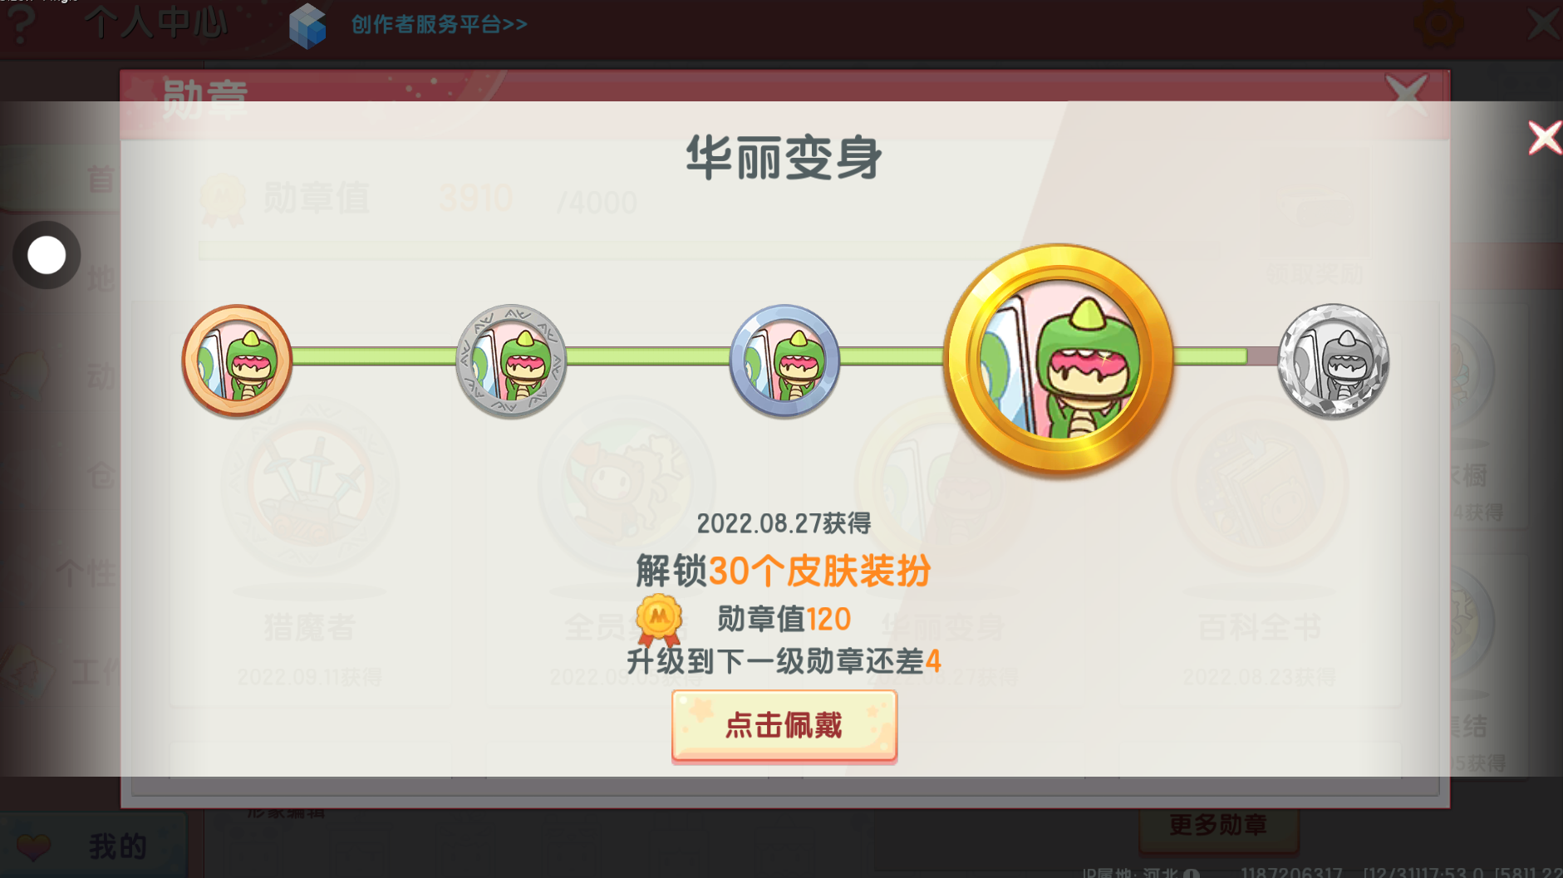Click the 更多勋章 button
This screenshot has width=1563, height=878.
(1218, 825)
